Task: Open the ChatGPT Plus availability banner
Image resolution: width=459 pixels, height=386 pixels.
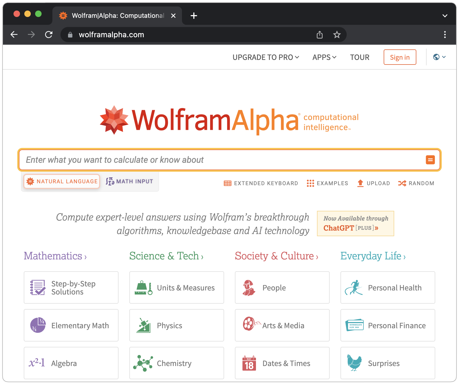Action: pos(355,224)
